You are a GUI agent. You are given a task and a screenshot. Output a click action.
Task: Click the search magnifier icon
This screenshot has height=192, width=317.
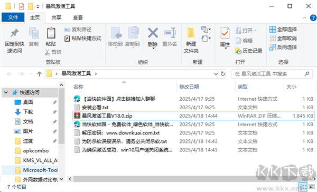307,74
